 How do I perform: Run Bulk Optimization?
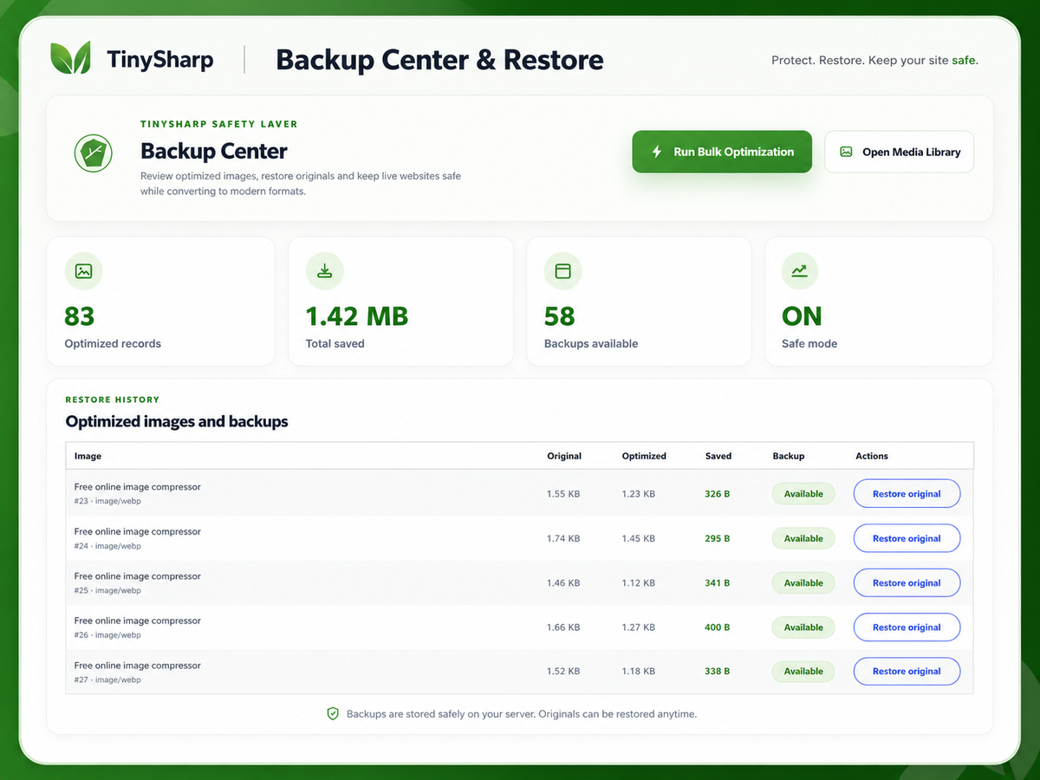point(722,152)
